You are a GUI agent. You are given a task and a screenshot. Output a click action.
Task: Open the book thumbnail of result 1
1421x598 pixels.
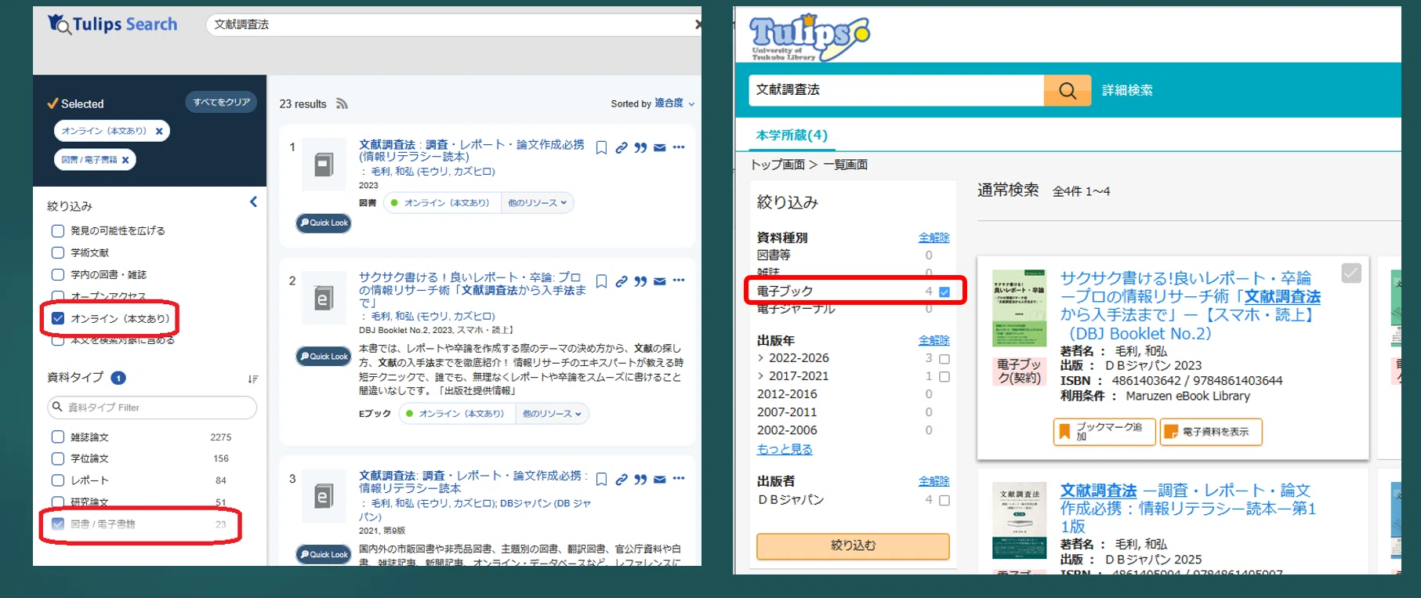324,165
